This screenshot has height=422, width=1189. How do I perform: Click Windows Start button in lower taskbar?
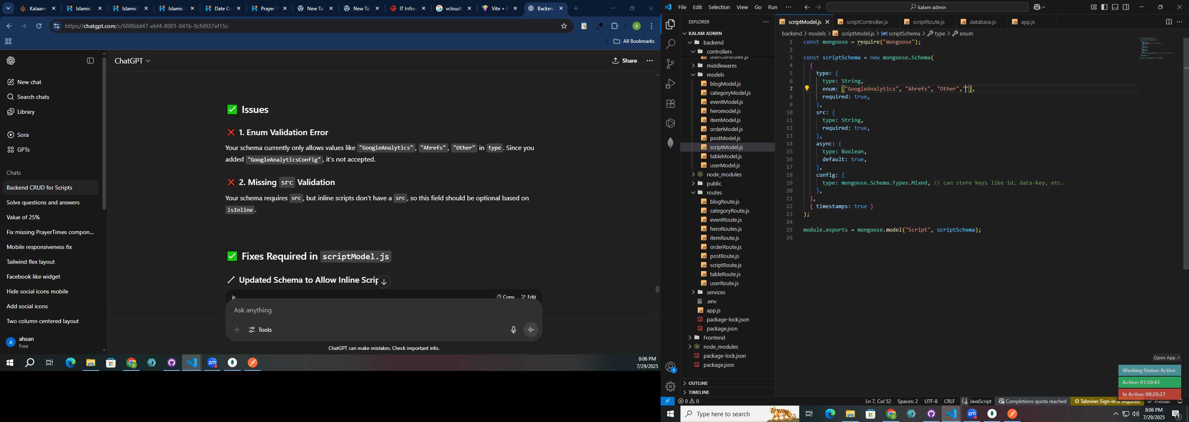pyautogui.click(x=670, y=414)
